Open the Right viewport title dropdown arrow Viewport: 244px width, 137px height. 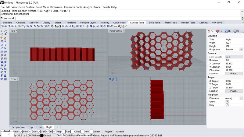point(117,79)
